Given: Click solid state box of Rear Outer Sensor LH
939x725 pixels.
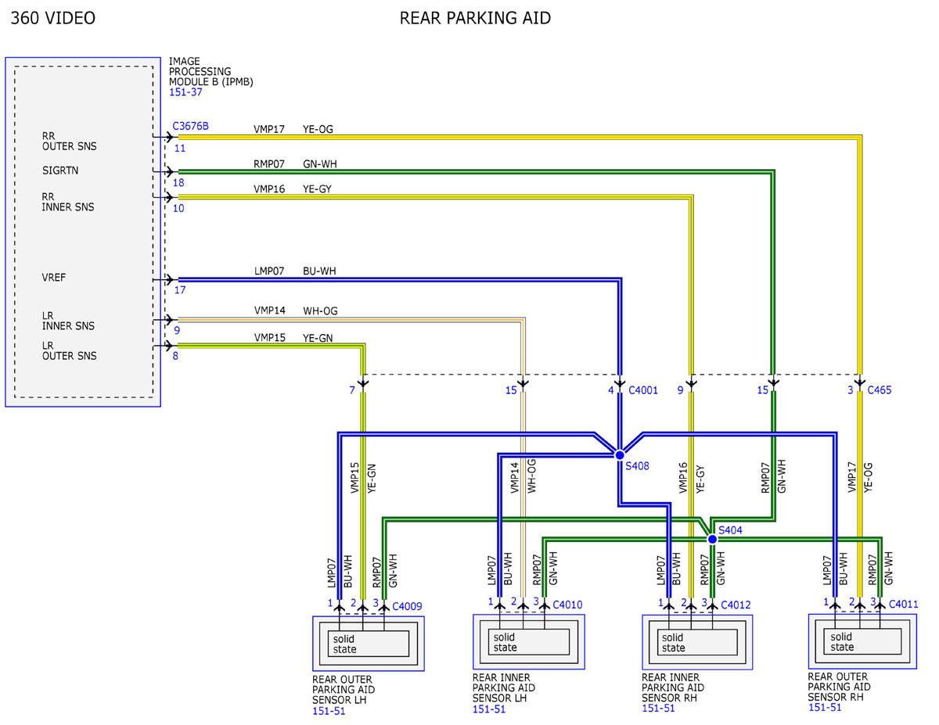Looking at the screenshot, I should (368, 644).
